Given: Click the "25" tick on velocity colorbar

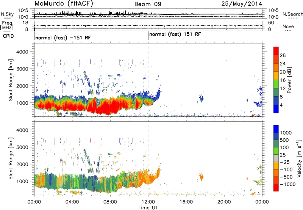Looking at the screenshot, I should pyautogui.click(x=283, y=155).
